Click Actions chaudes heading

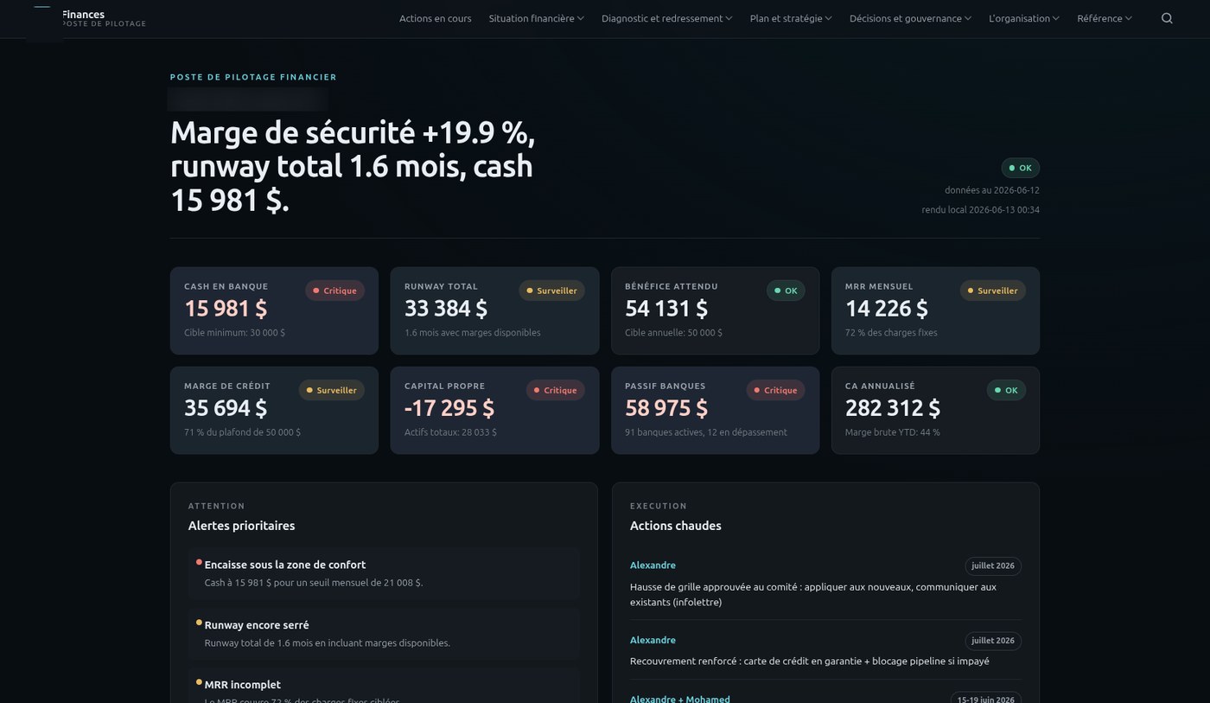coord(675,526)
